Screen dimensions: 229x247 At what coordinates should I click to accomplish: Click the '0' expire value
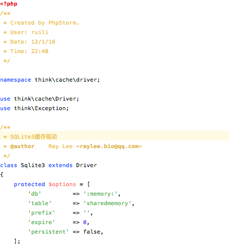[85, 222]
